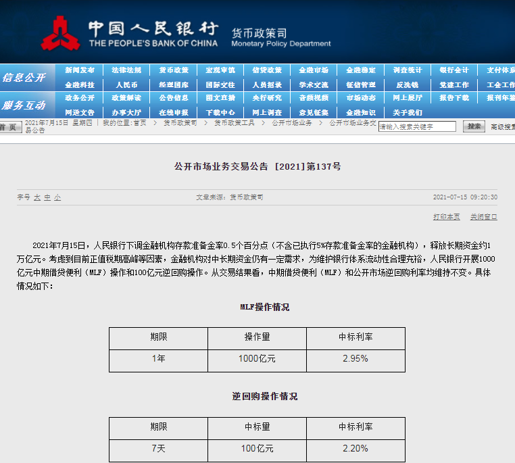The width and height of the screenshot is (515, 463).
Task: Open 学术交流 menu entry
Action: coord(314,85)
